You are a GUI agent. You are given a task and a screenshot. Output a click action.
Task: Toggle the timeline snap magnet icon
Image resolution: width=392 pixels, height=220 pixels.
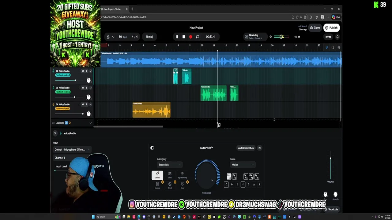(x=326, y=47)
